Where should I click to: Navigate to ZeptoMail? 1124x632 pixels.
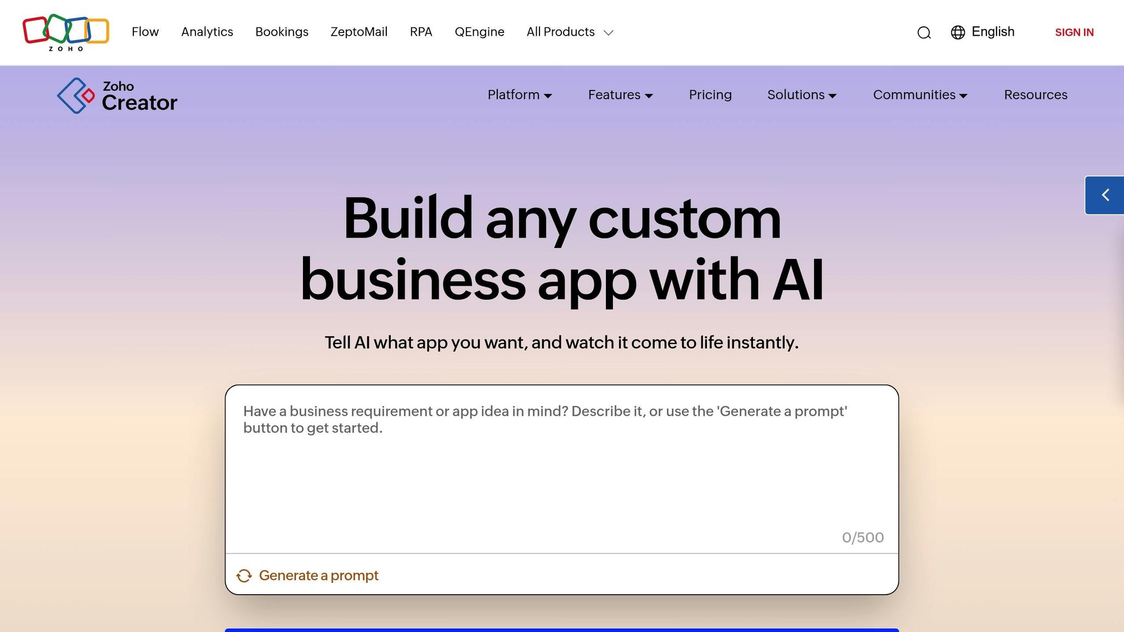point(359,32)
